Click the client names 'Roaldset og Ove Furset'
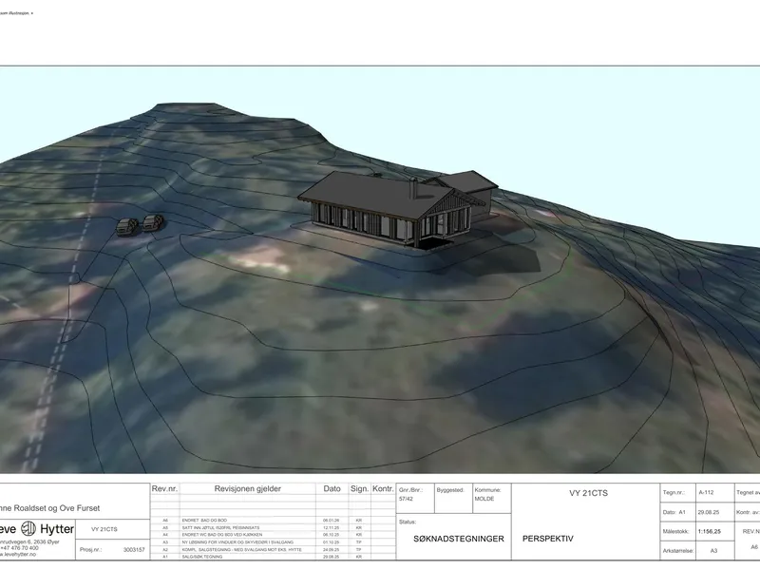Screen dimensions: 760x570 [55, 508]
